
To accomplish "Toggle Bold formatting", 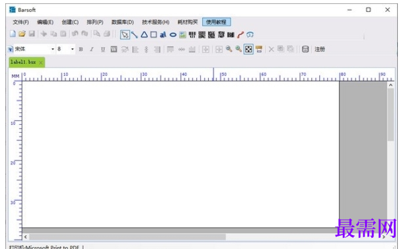I will (81, 49).
